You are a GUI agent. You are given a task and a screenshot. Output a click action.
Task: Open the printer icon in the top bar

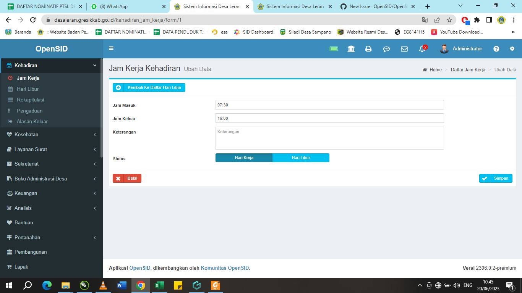(x=368, y=49)
